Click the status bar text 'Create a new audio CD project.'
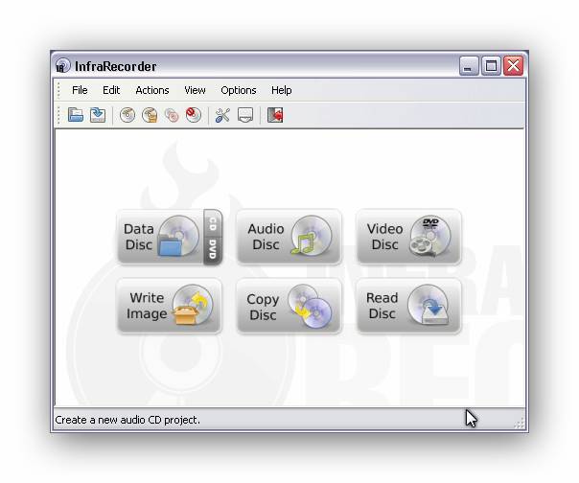Image resolution: width=579 pixels, height=483 pixels. tap(127, 420)
